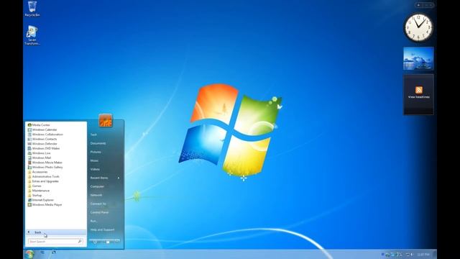This screenshot has height=259, width=460.
Task: Click the lock button in Start menu
Action: tap(108, 242)
